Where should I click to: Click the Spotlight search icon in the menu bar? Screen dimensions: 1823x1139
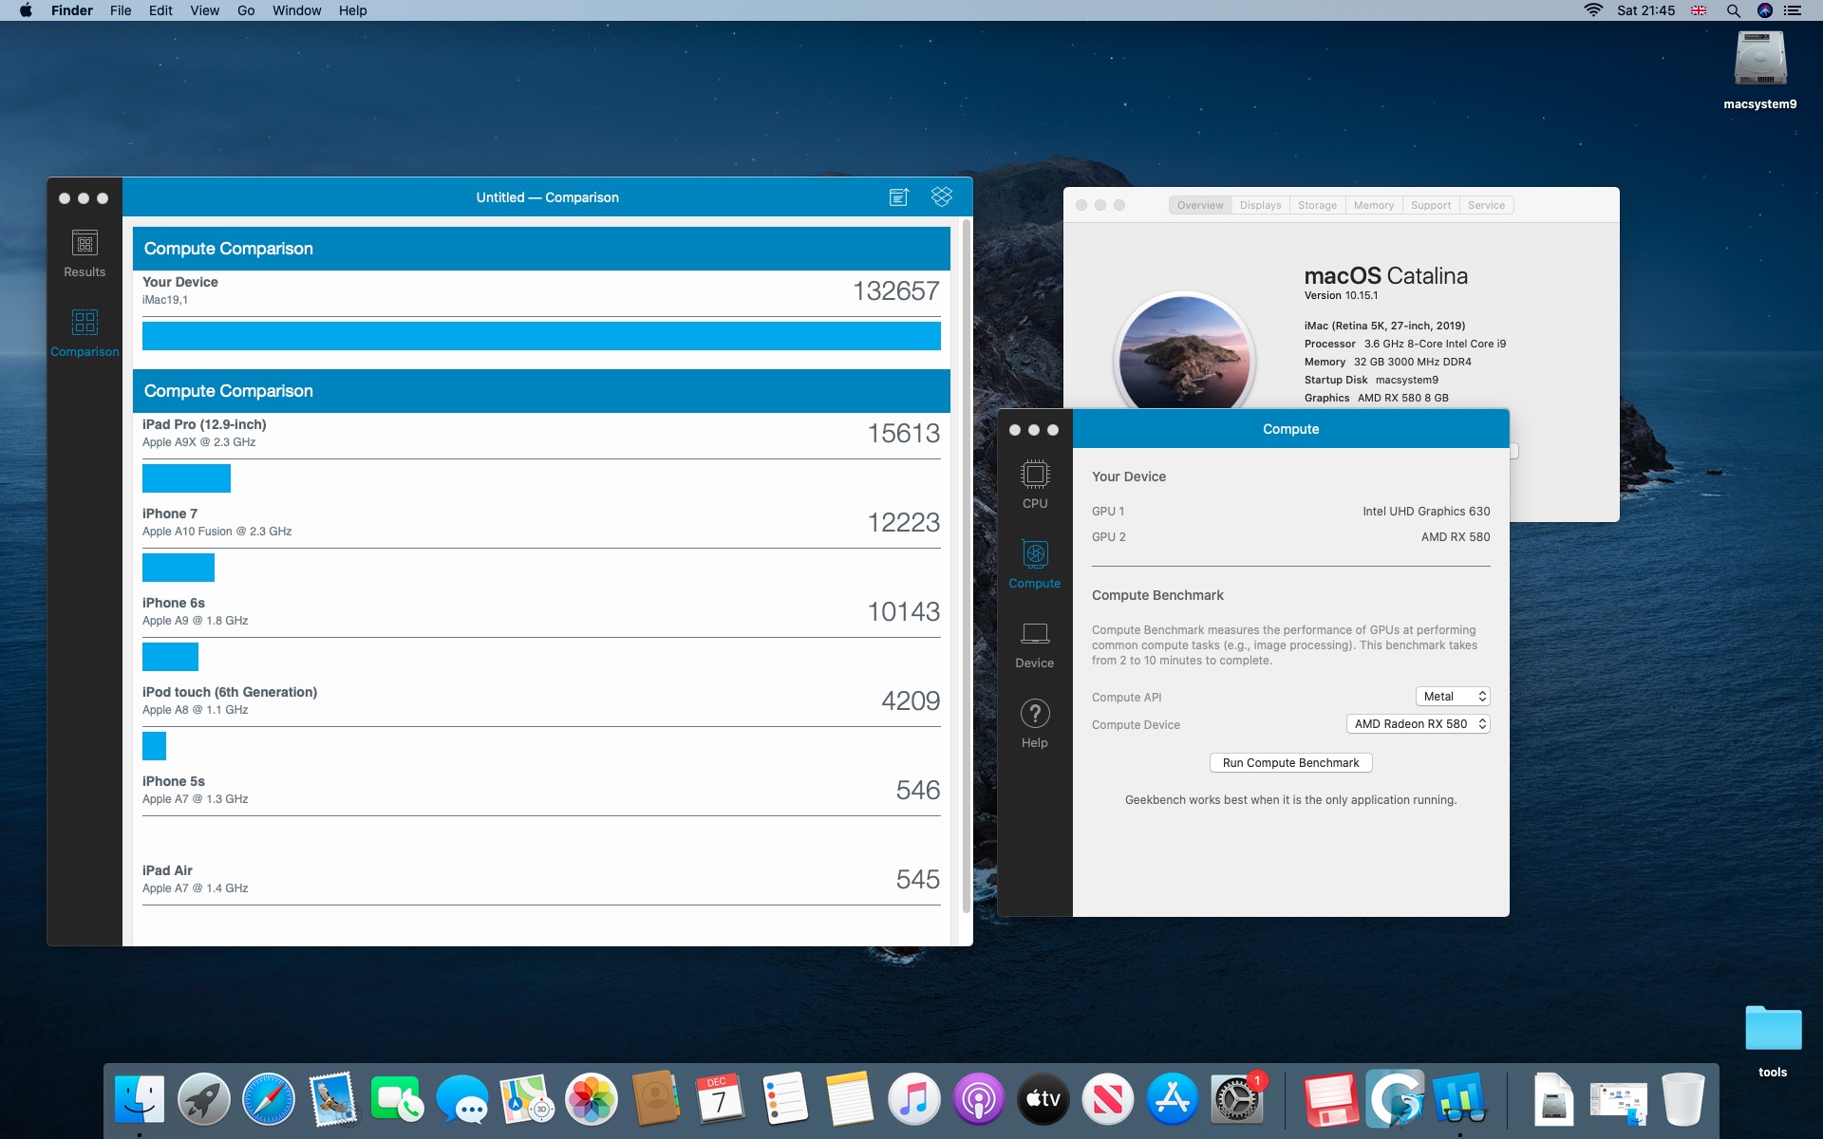click(x=1733, y=10)
